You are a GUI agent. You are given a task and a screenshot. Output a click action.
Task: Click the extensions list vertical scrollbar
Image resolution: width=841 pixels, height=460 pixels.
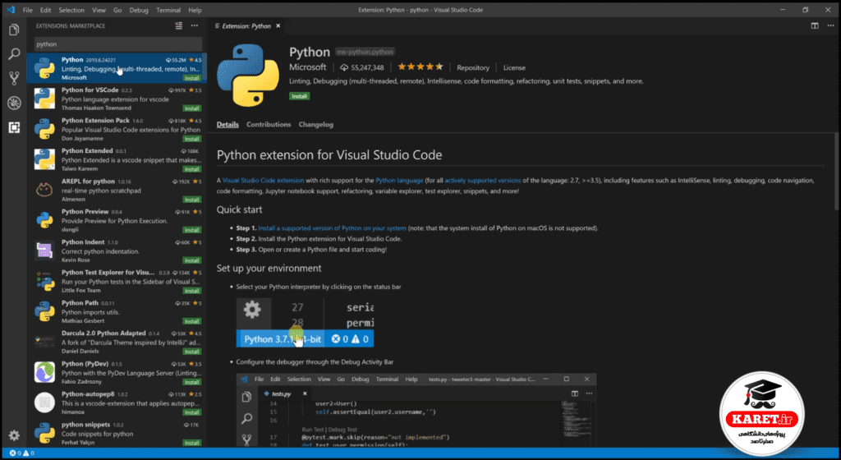[205, 68]
